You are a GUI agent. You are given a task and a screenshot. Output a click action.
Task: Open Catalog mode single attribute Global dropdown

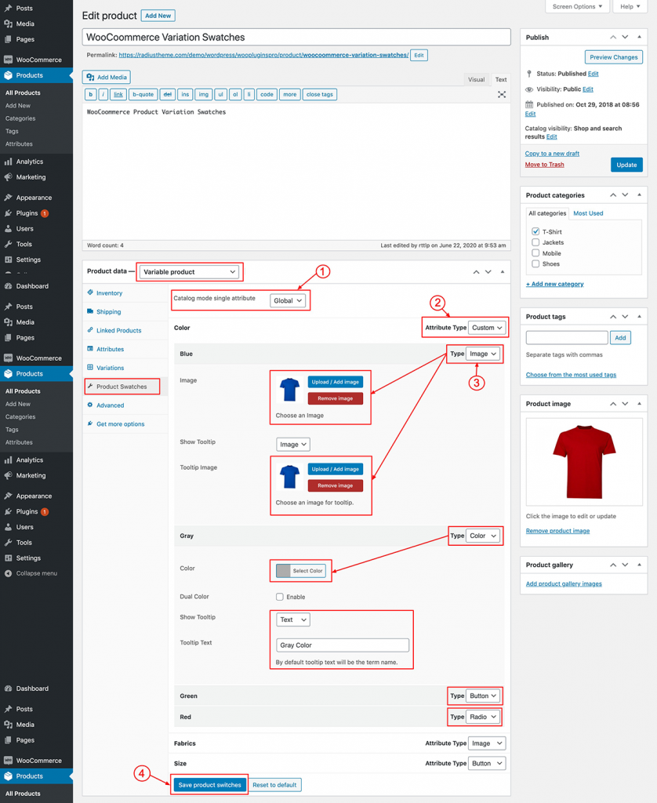287,300
